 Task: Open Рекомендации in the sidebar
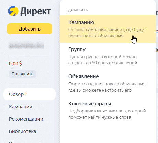tap(26, 119)
